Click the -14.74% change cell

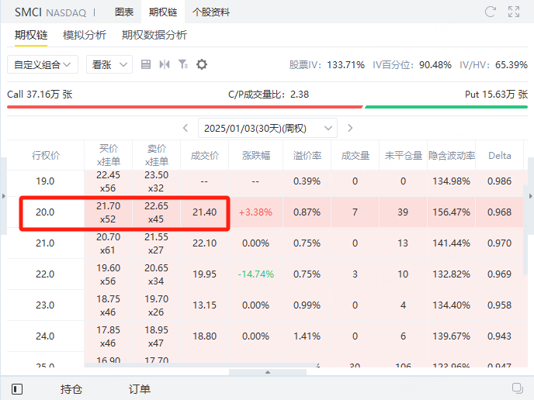[256, 274]
